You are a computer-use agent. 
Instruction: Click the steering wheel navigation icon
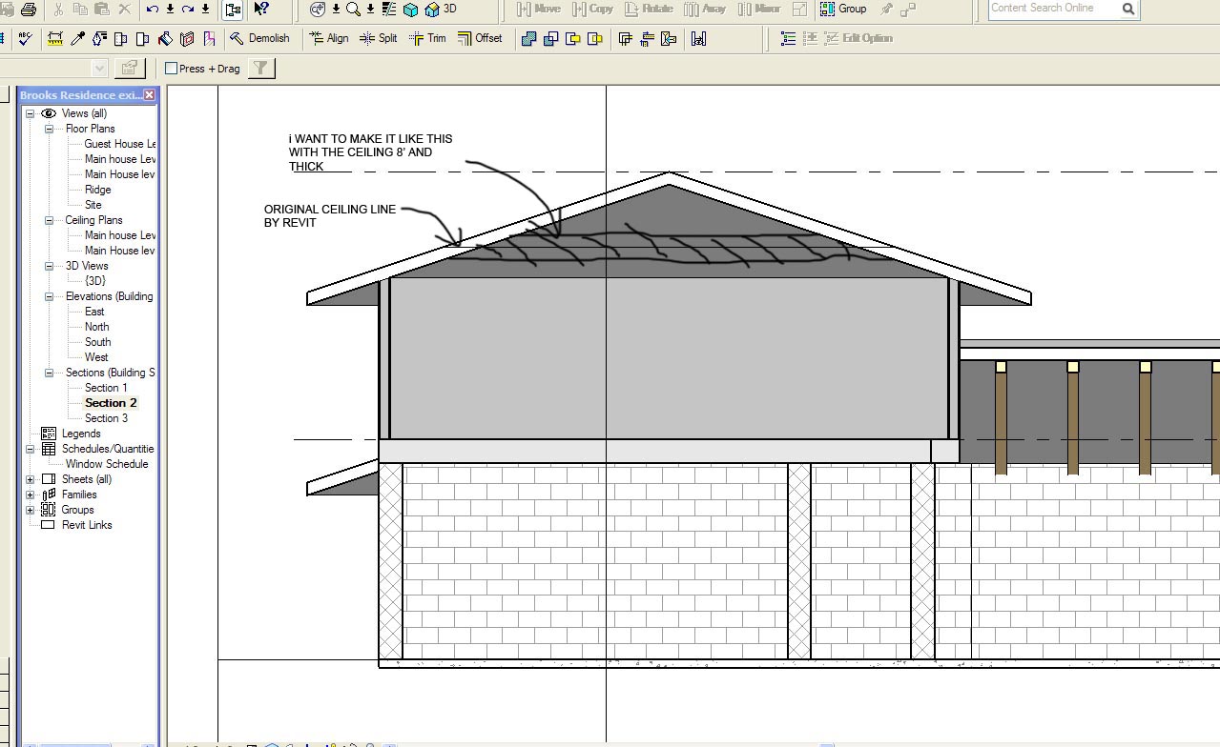[318, 10]
